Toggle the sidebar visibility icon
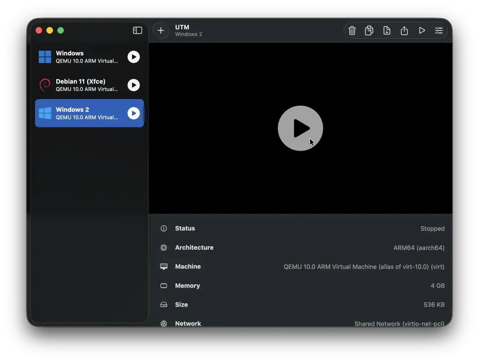 tap(137, 30)
